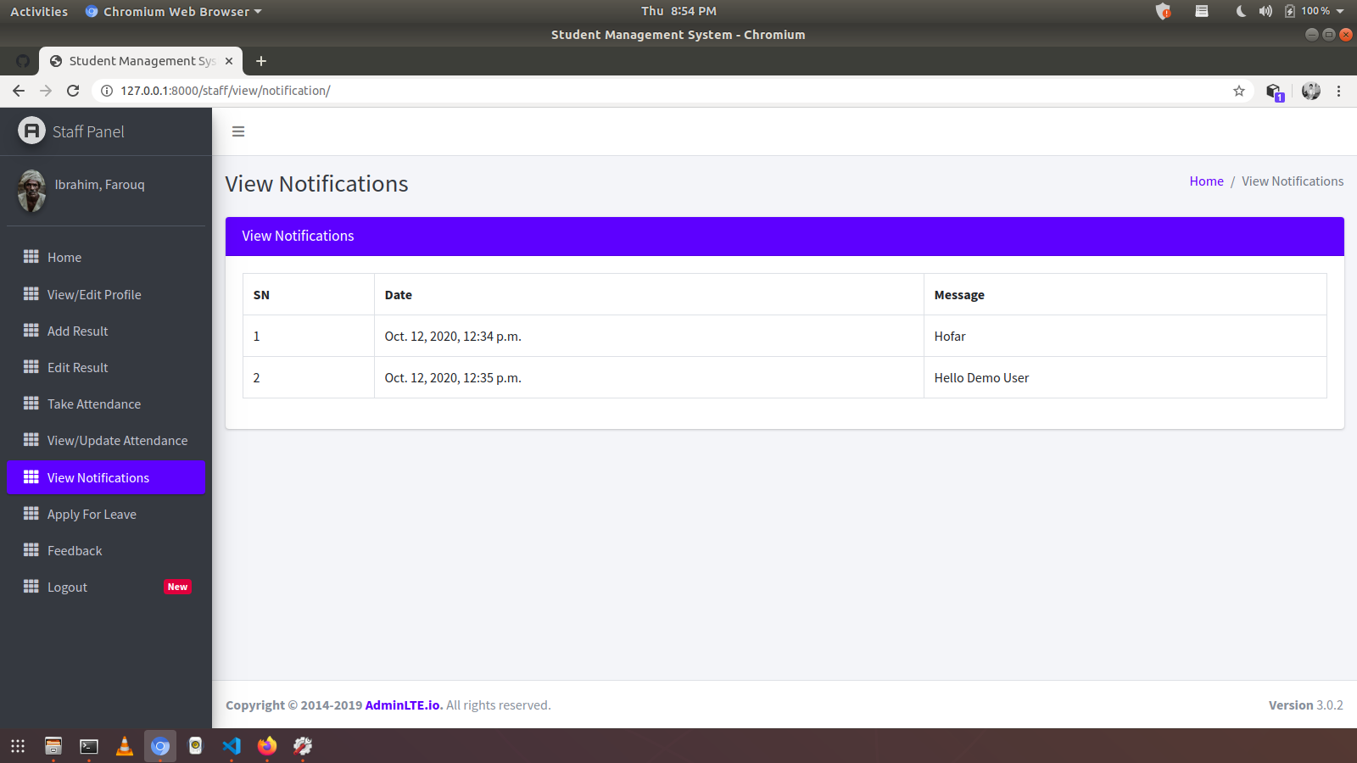View site information icon in address bar
Screen dimensions: 1357x763
tap(107, 91)
